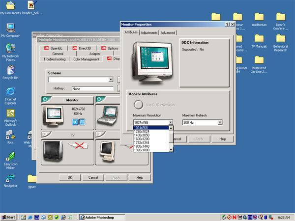Open the Adapter tab in Display Properties
The width and height of the screenshot is (295, 221).
95,54
